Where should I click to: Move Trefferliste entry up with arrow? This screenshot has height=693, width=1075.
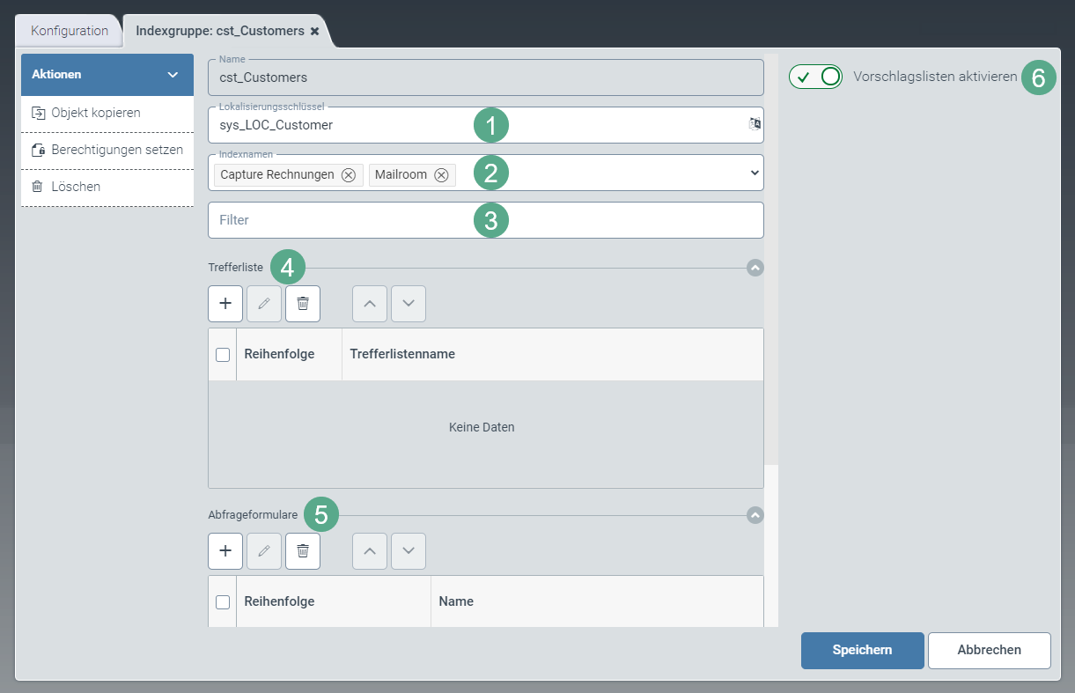point(370,304)
